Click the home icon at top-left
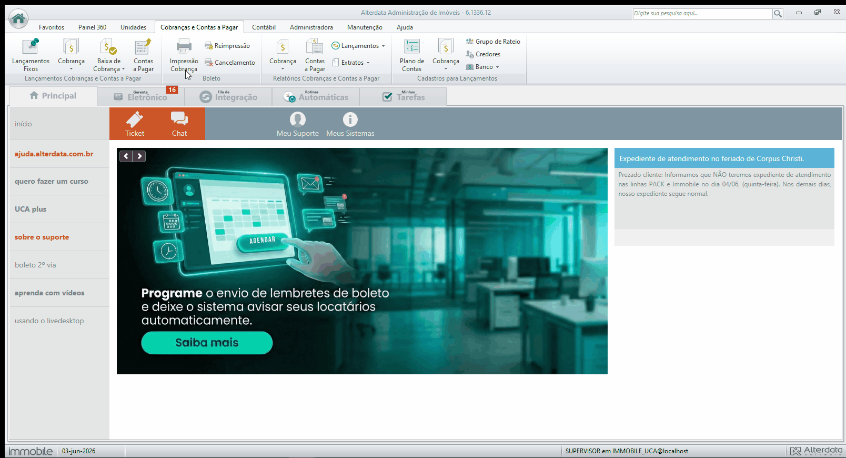The width and height of the screenshot is (846, 458). click(x=18, y=19)
